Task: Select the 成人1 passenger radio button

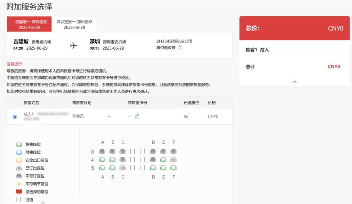Action: click(15, 117)
